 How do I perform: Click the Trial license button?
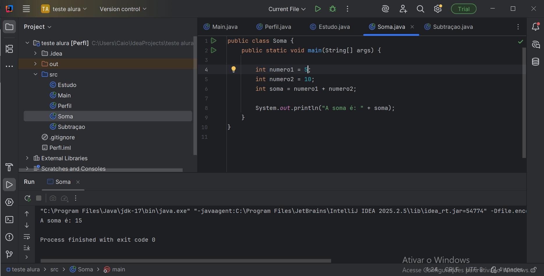coord(463,9)
